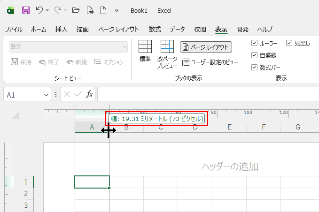Click the print preview icon
The image size is (319, 212).
pyautogui.click(x=90, y=10)
